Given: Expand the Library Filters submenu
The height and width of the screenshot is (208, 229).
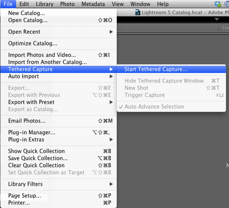Looking at the screenshot, I should [x=25, y=184].
